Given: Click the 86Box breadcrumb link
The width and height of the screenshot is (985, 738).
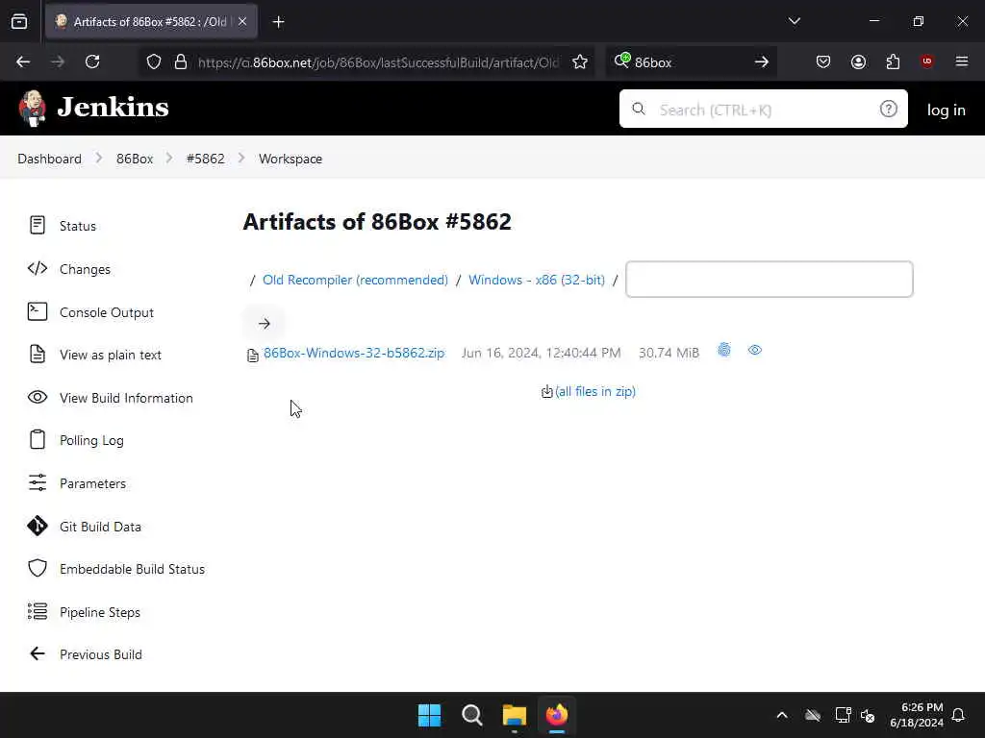Looking at the screenshot, I should click(x=135, y=159).
